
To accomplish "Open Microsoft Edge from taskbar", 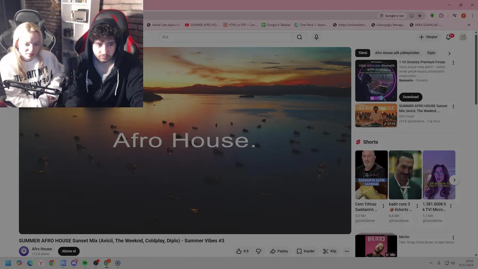I will 30,263.
